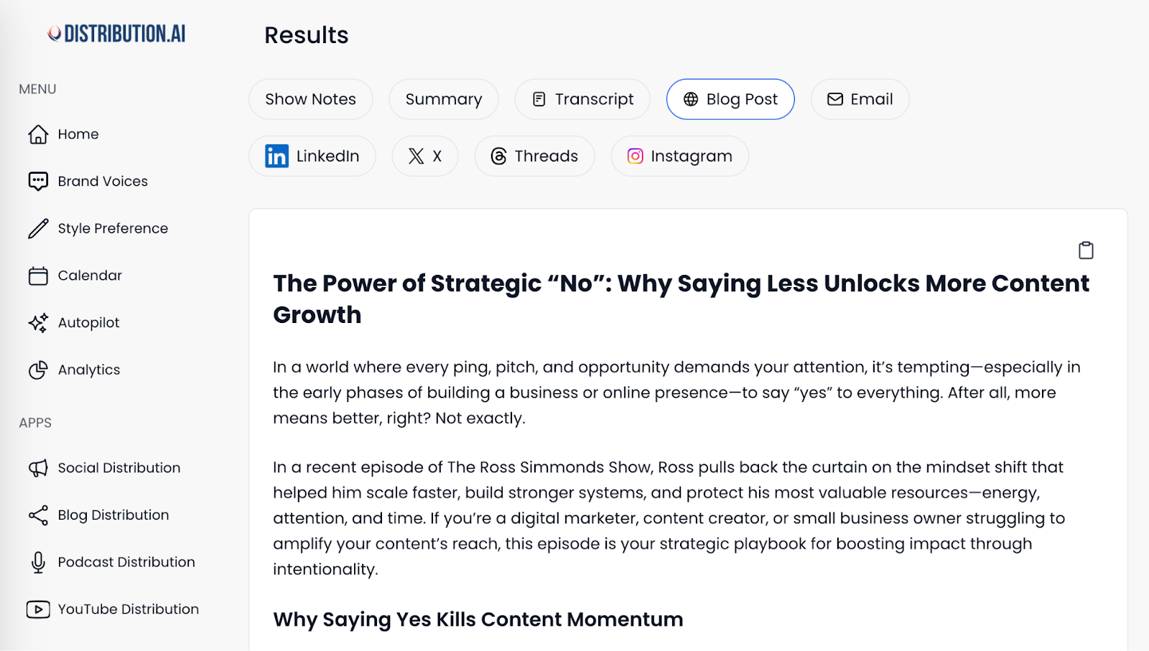Open Brand Voices via the chat bubble icon

[37, 181]
